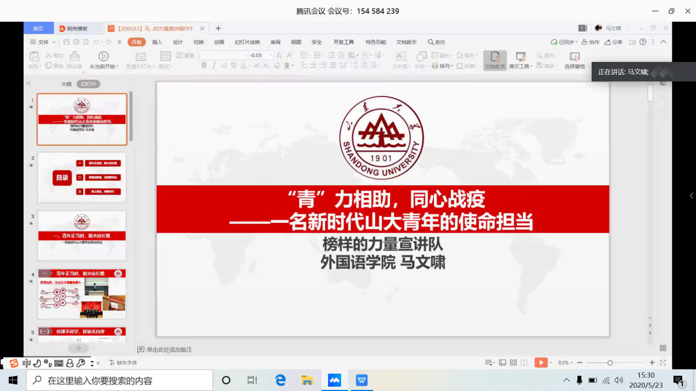Switch to the 开始 ribbon tab
This screenshot has width=696, height=391.
137,42
